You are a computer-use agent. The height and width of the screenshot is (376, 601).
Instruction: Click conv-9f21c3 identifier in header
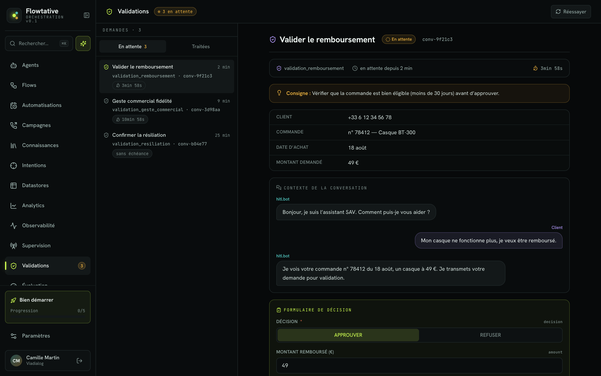click(437, 40)
